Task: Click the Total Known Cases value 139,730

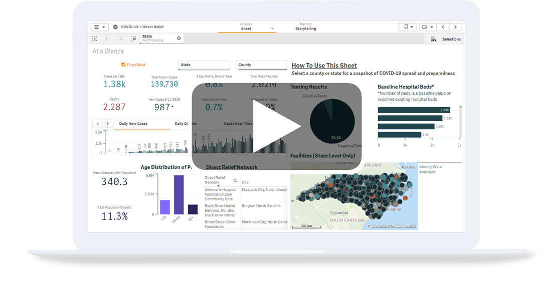Action: point(164,84)
